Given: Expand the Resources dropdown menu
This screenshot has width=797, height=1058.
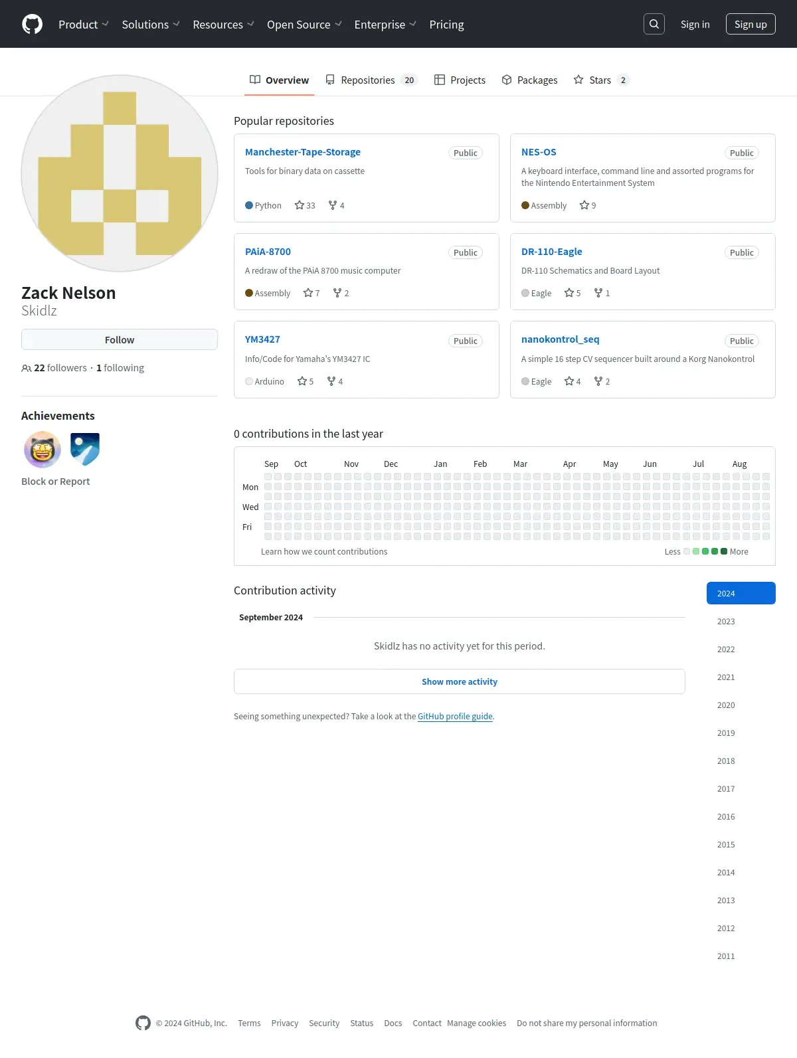Looking at the screenshot, I should 223,24.
